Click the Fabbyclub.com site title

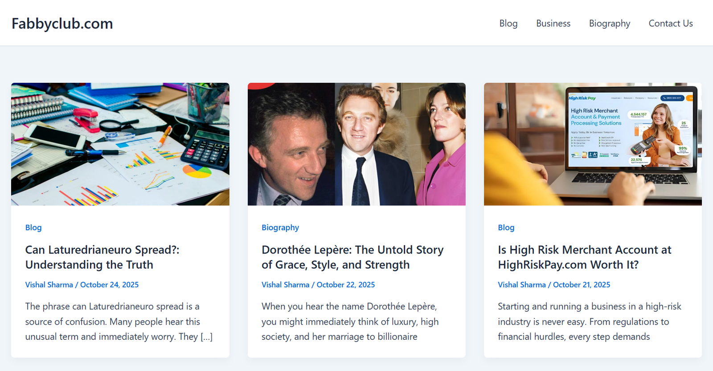(62, 24)
